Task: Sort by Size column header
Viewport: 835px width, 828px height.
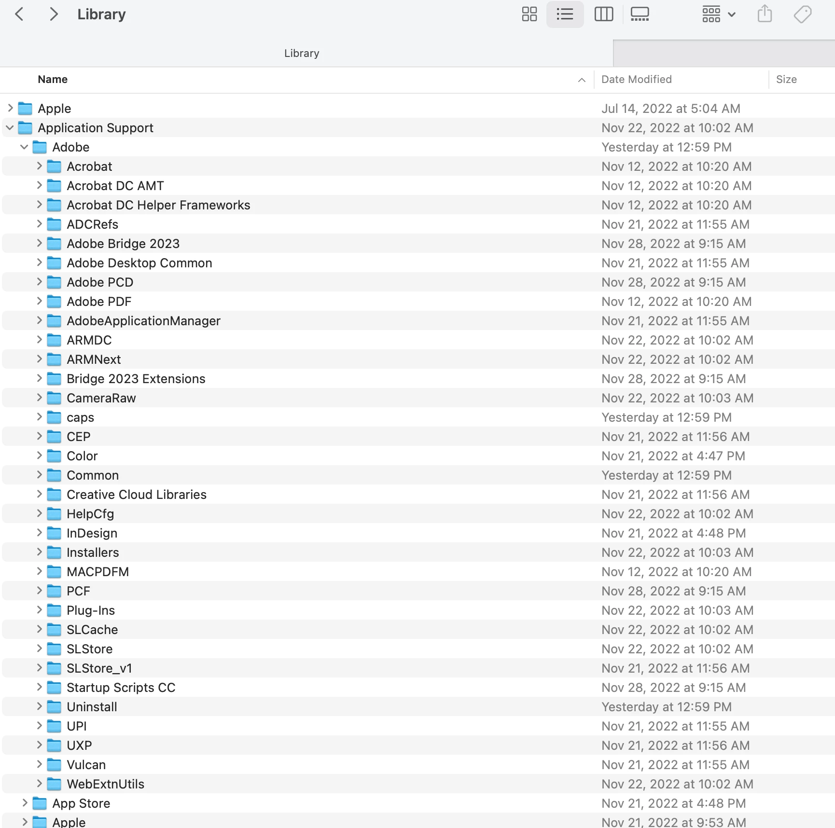Action: [x=786, y=80]
